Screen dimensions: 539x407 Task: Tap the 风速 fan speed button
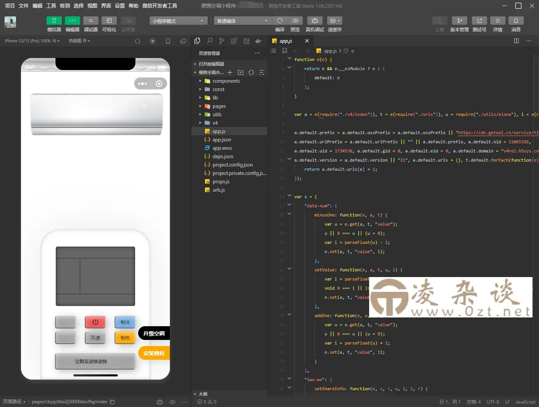click(95, 338)
